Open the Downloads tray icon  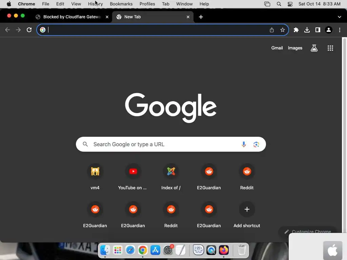(307, 30)
